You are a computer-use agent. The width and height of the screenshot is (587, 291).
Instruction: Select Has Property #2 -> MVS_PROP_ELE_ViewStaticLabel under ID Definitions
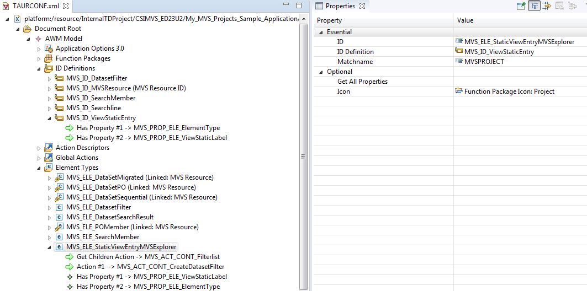tap(152, 138)
